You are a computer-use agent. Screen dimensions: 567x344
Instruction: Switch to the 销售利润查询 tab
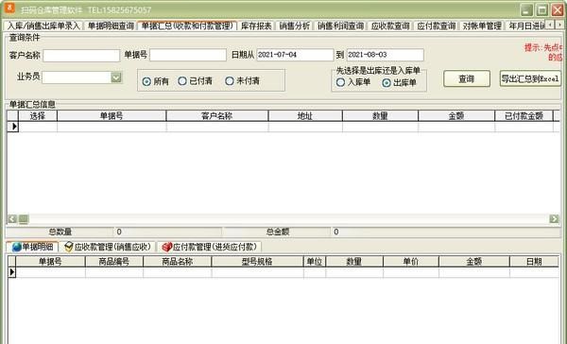(x=340, y=26)
